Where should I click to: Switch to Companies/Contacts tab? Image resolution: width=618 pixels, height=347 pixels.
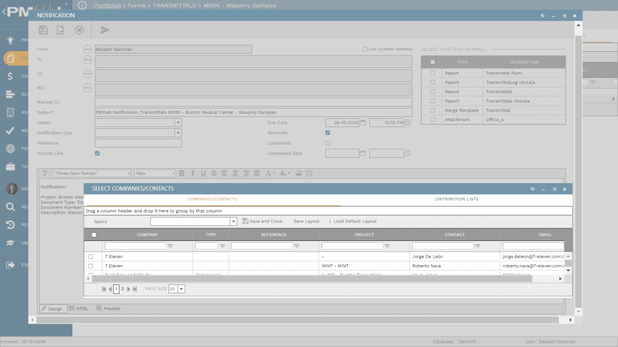point(212,199)
